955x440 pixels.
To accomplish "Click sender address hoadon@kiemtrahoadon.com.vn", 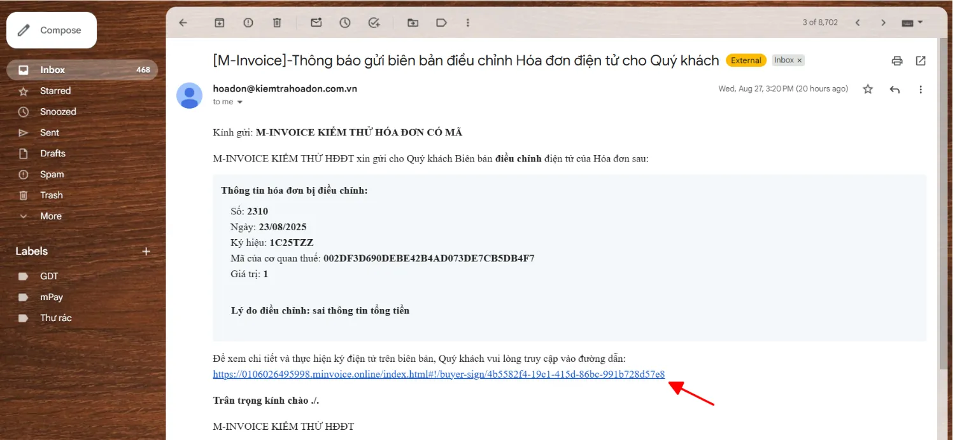I will click(285, 89).
